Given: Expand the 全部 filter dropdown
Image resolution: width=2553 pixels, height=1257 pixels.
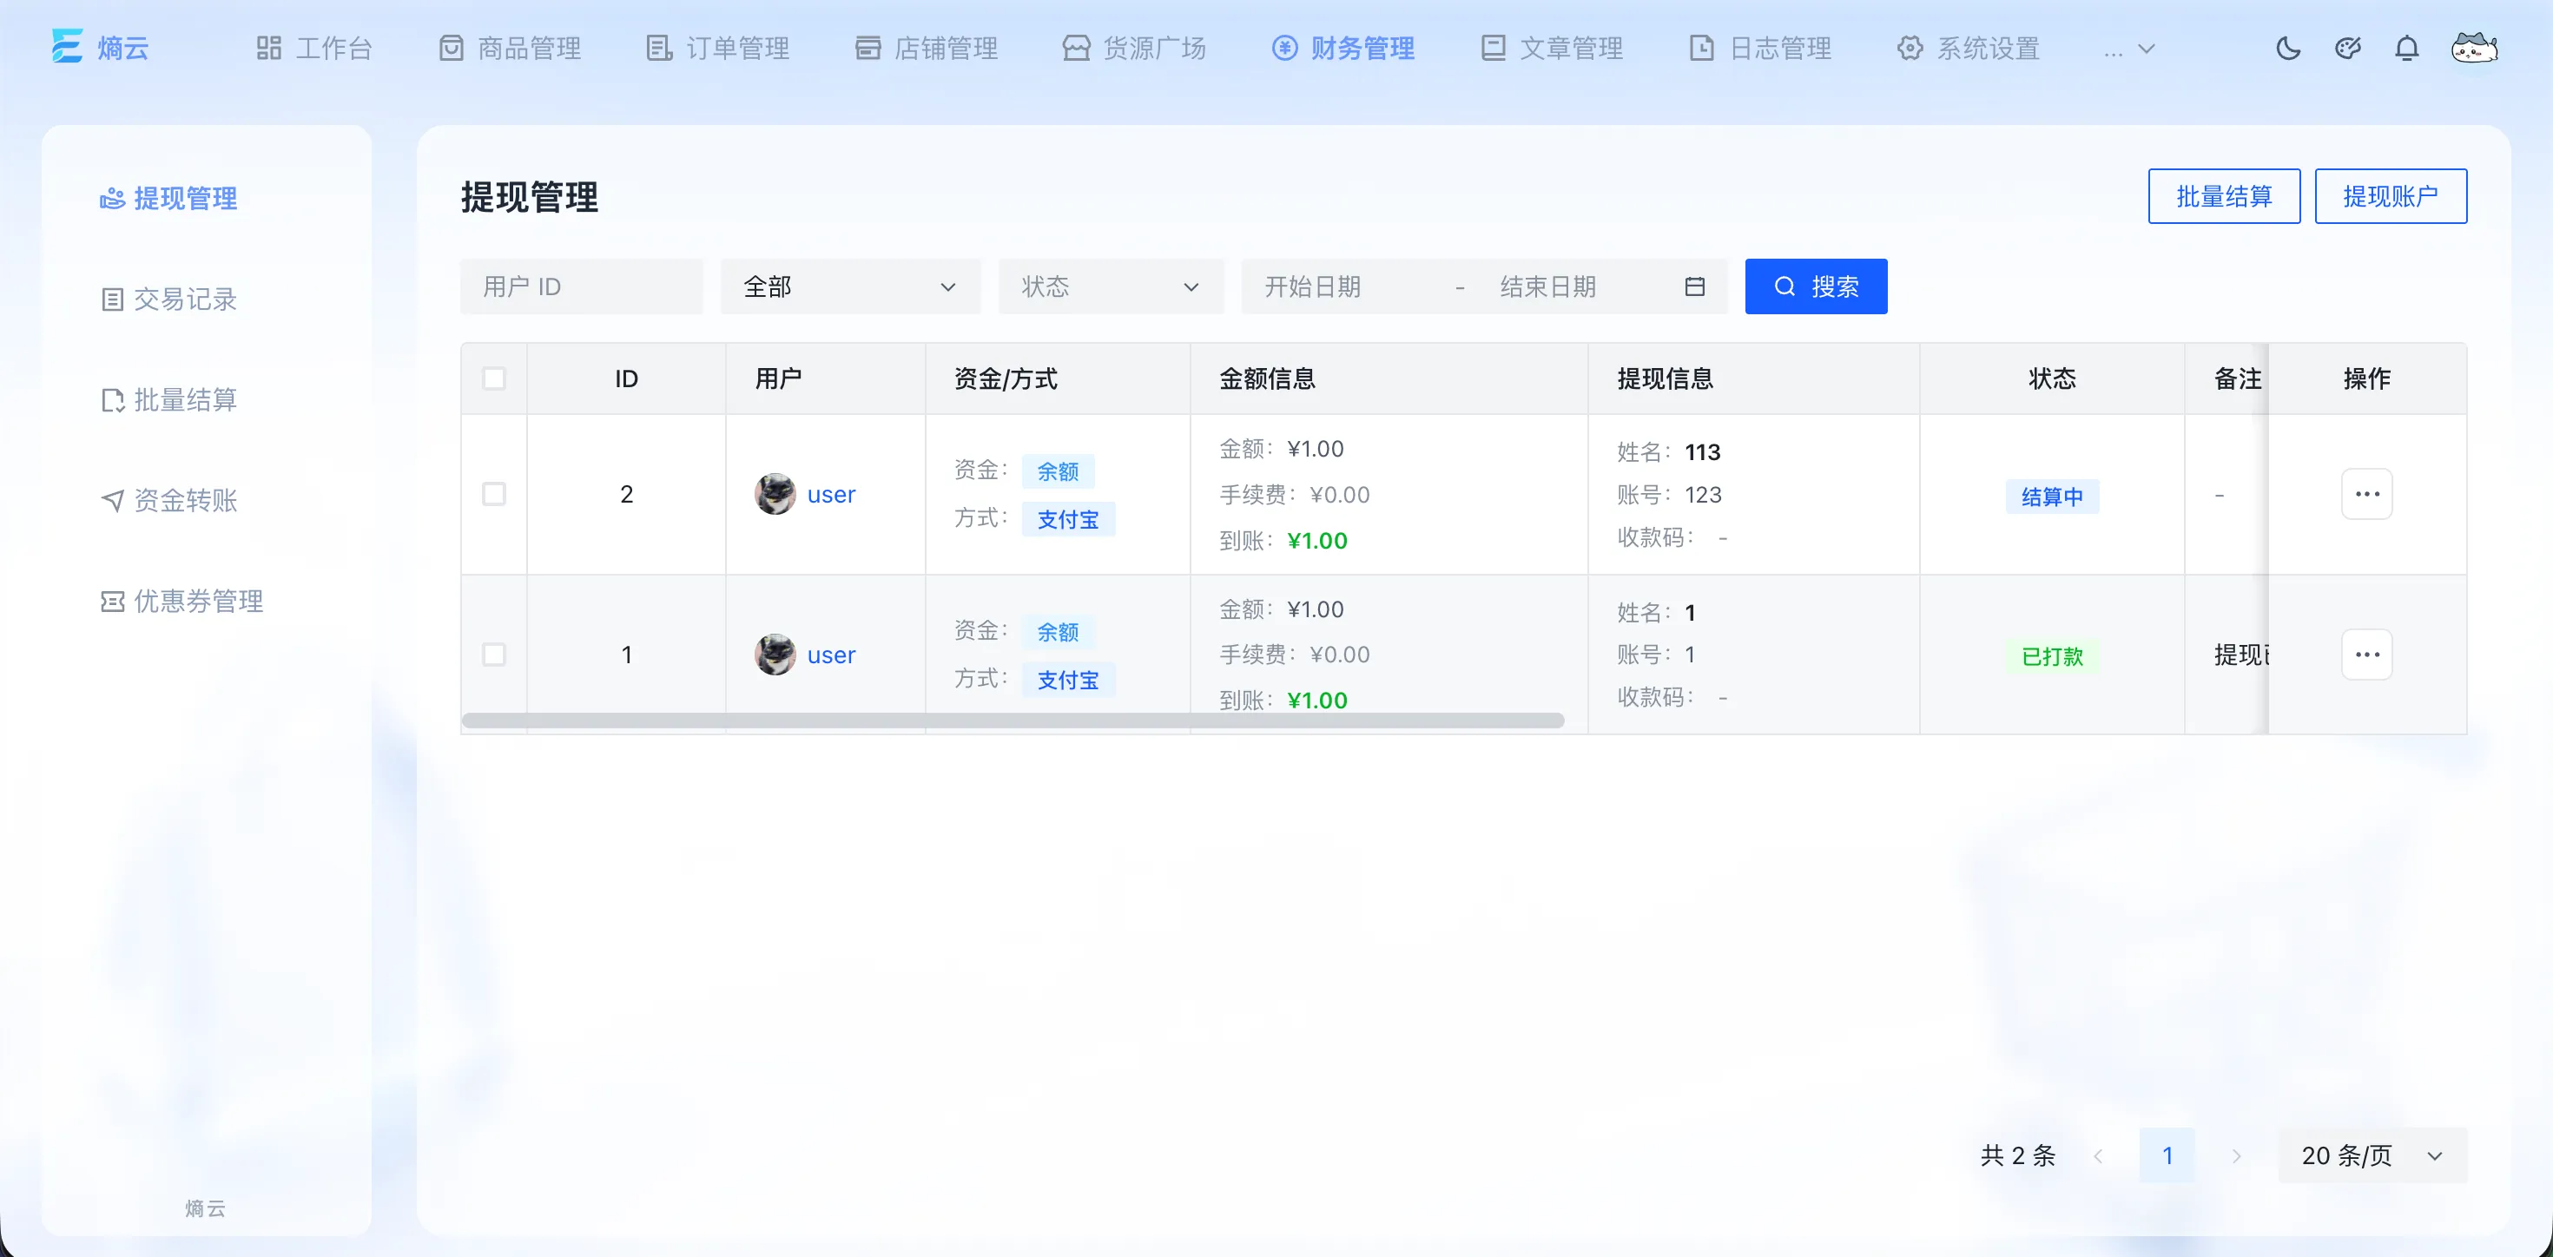Looking at the screenshot, I should pos(850,286).
